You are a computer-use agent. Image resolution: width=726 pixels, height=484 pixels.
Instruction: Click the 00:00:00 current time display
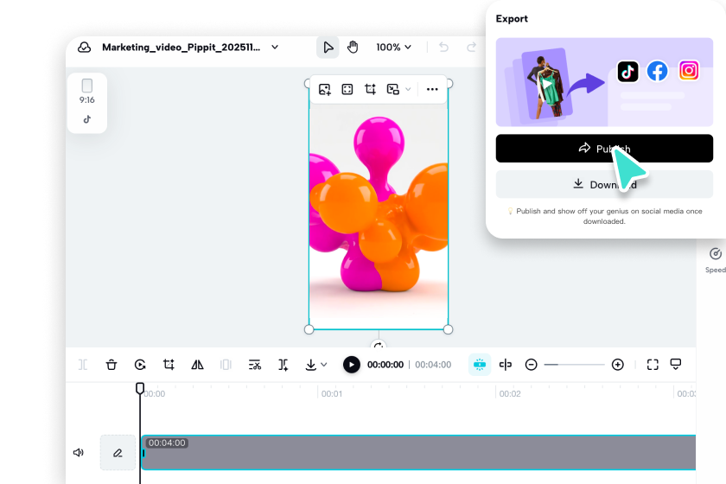(385, 365)
